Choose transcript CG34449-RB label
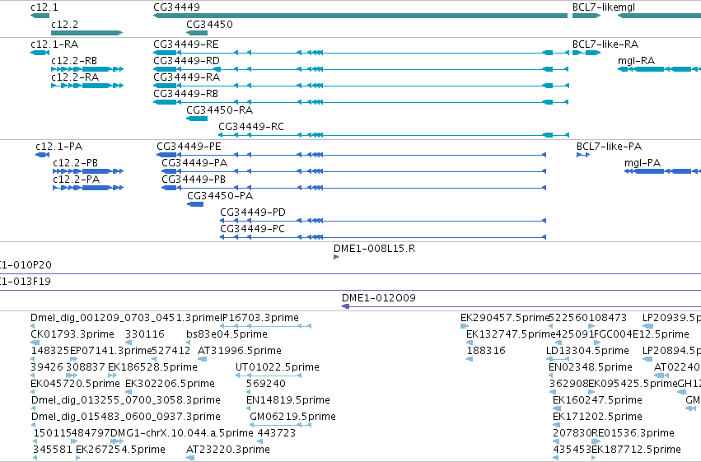Image resolution: width=701 pixels, height=462 pixels. (185, 94)
